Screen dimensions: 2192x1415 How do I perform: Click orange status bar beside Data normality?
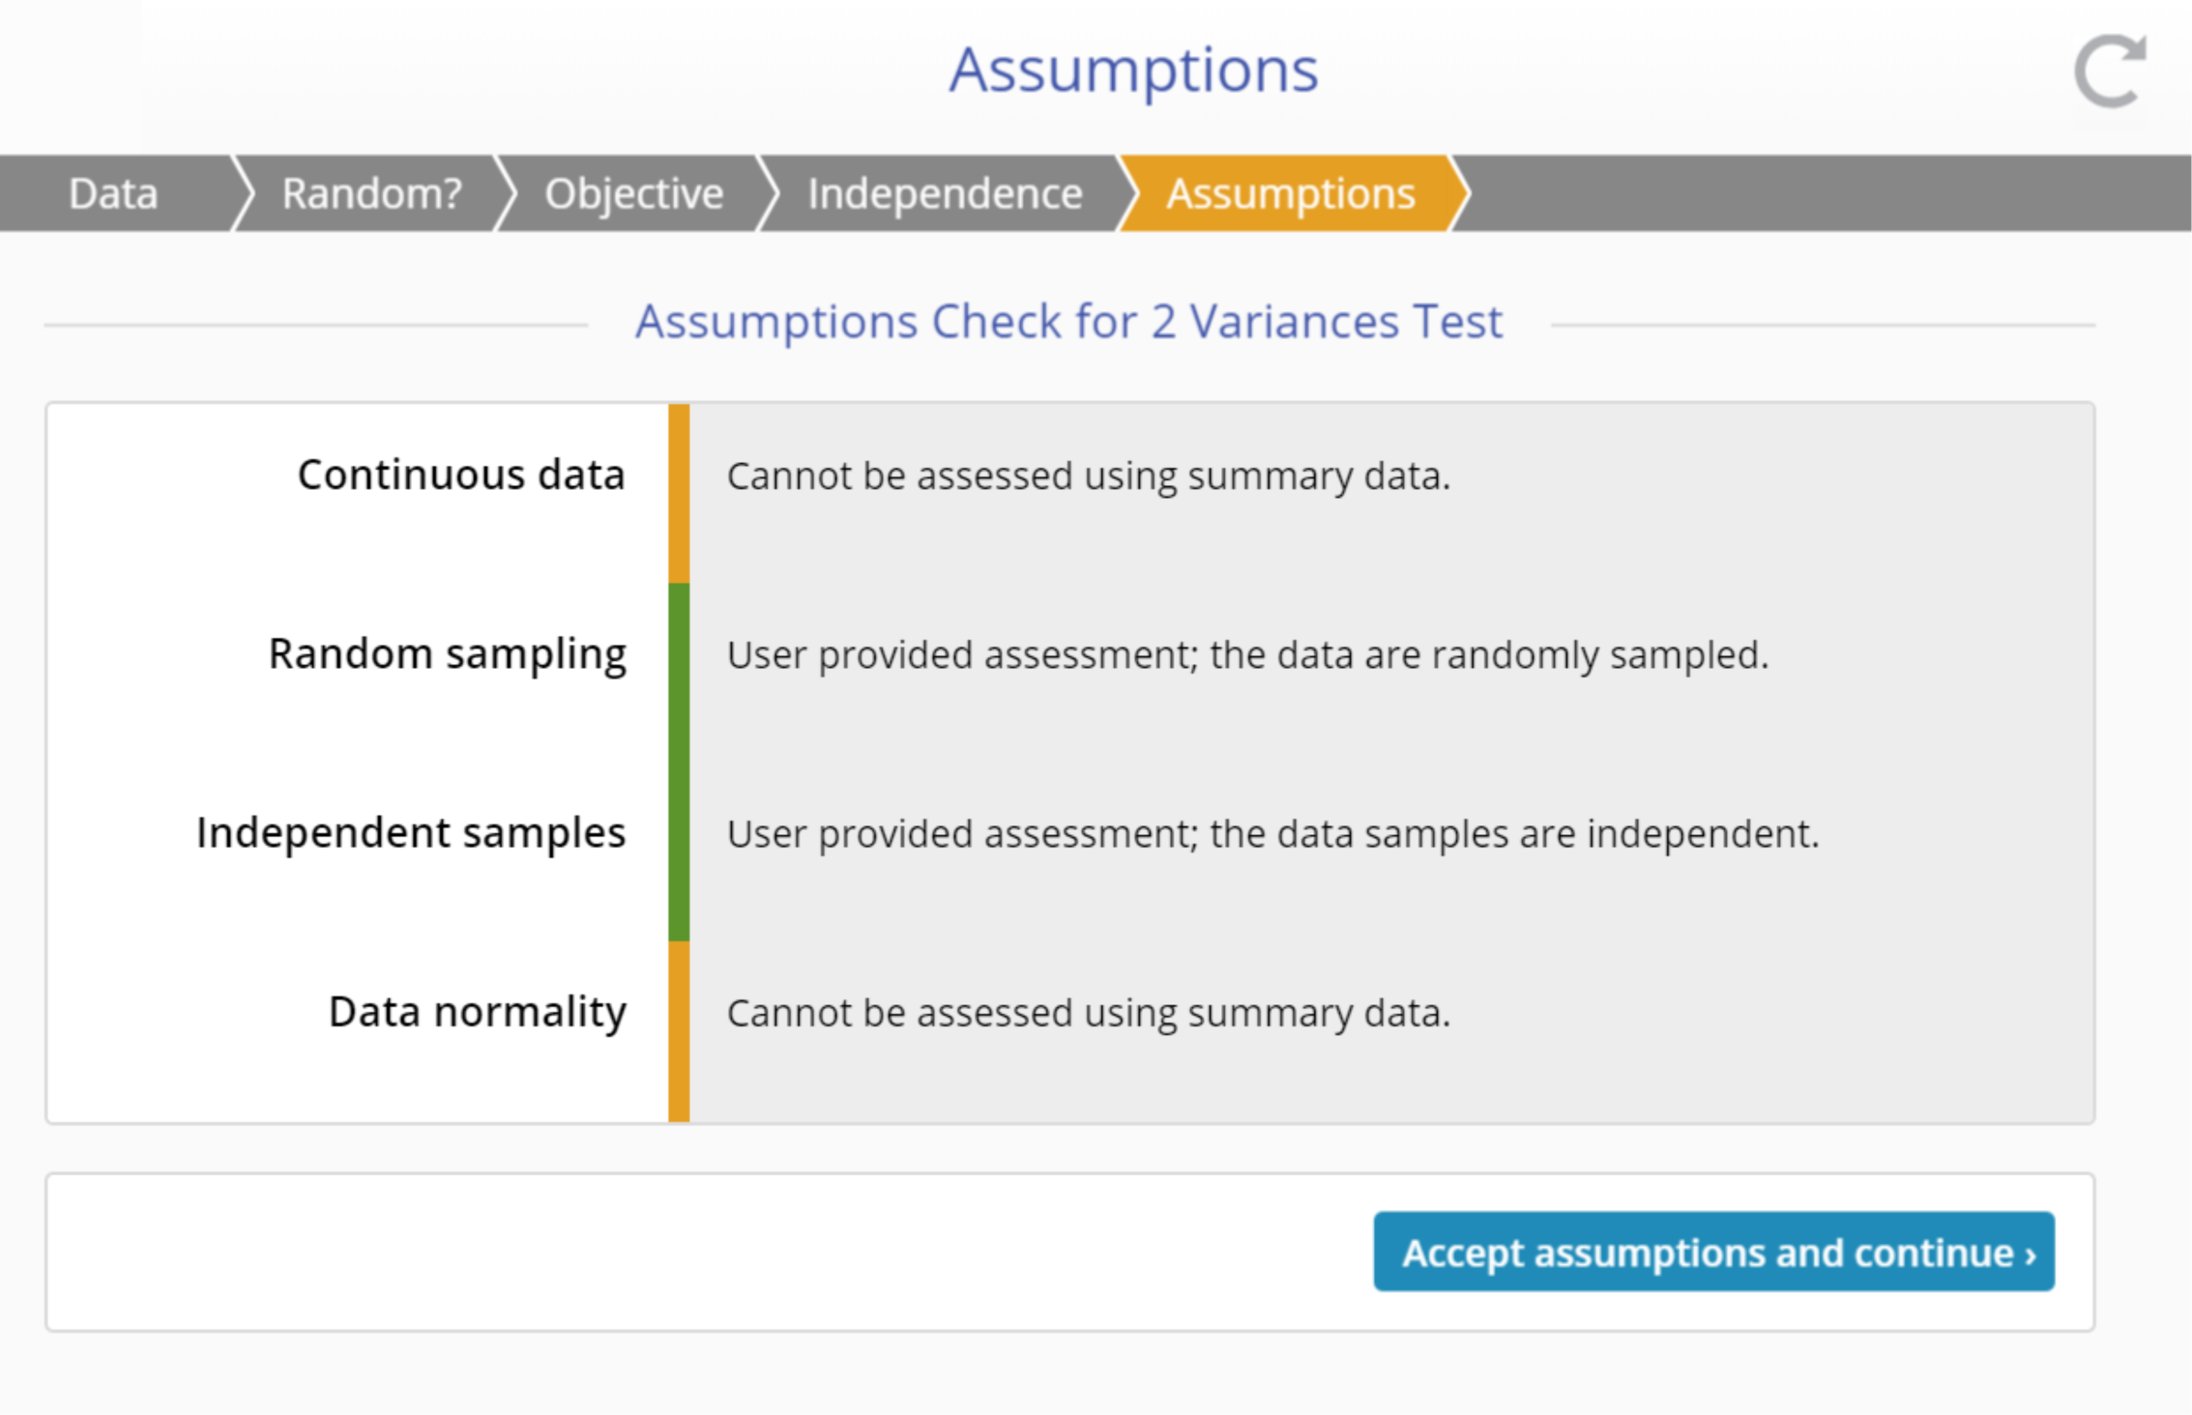pyautogui.click(x=679, y=1030)
